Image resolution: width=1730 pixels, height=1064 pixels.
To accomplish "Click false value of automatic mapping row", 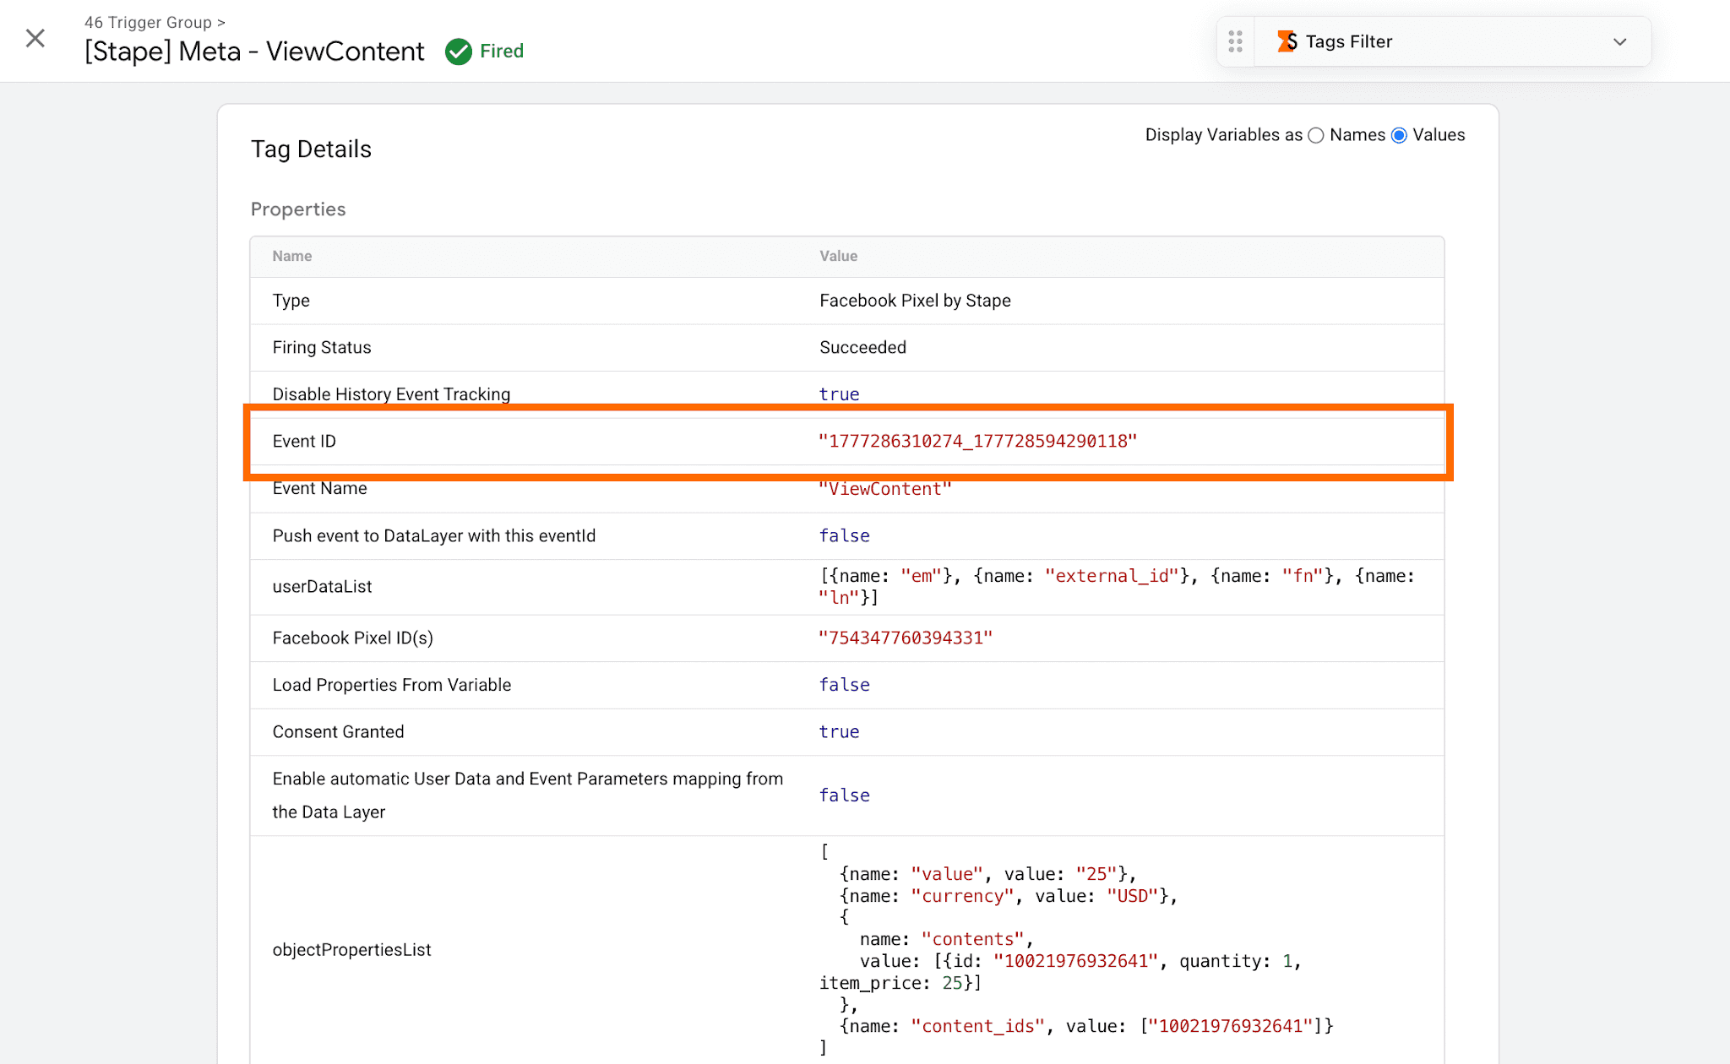I will [844, 795].
